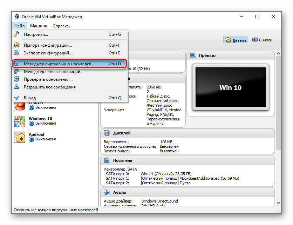Click the Android machine star icon
The image size is (293, 225).
pos(20,137)
